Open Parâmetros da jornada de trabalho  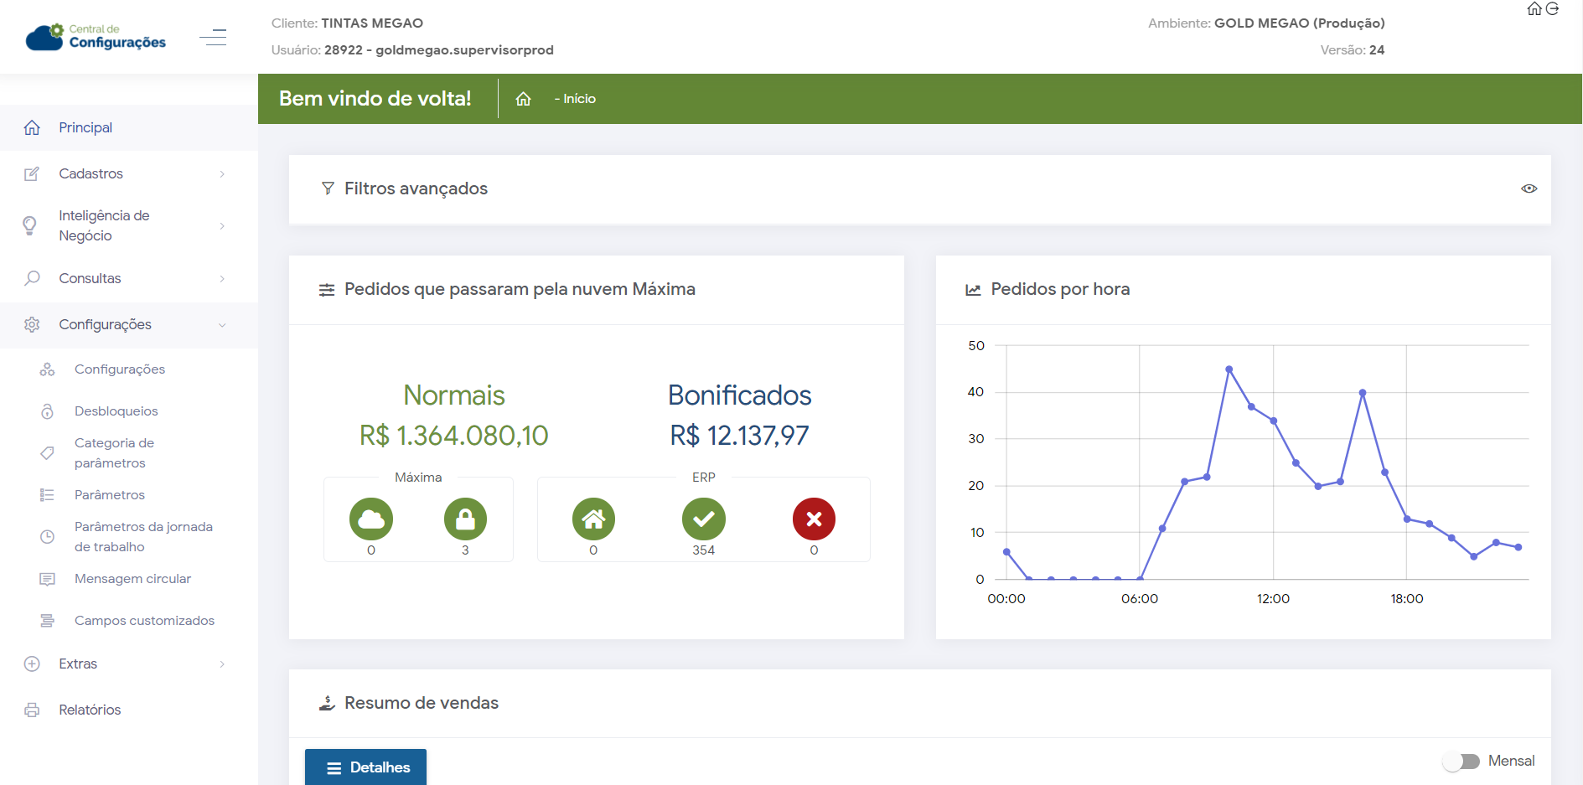pyautogui.click(x=142, y=536)
